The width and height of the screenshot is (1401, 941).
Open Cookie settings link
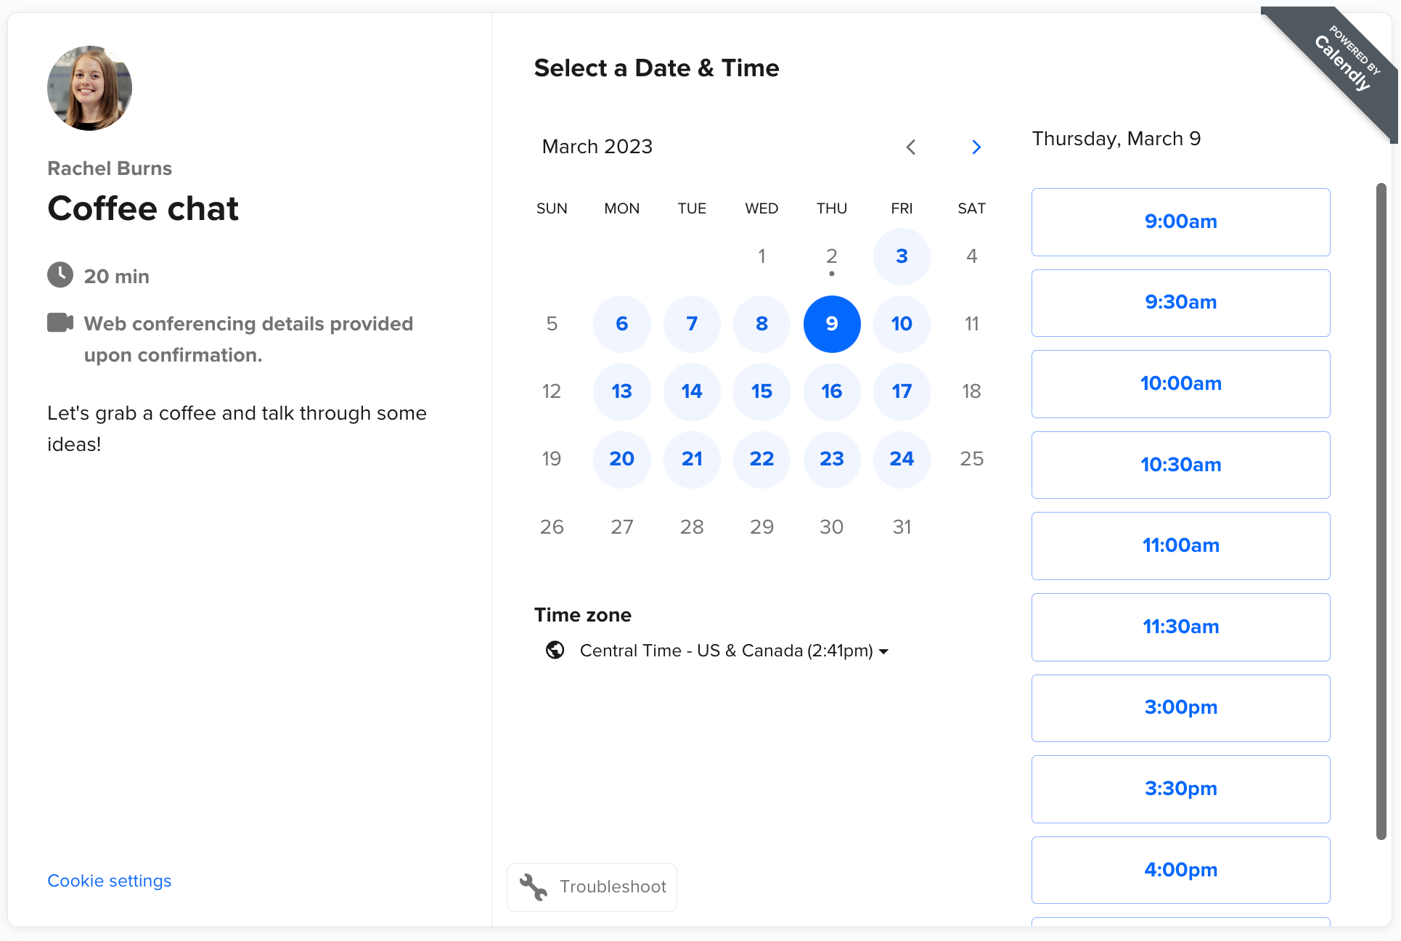tap(110, 881)
